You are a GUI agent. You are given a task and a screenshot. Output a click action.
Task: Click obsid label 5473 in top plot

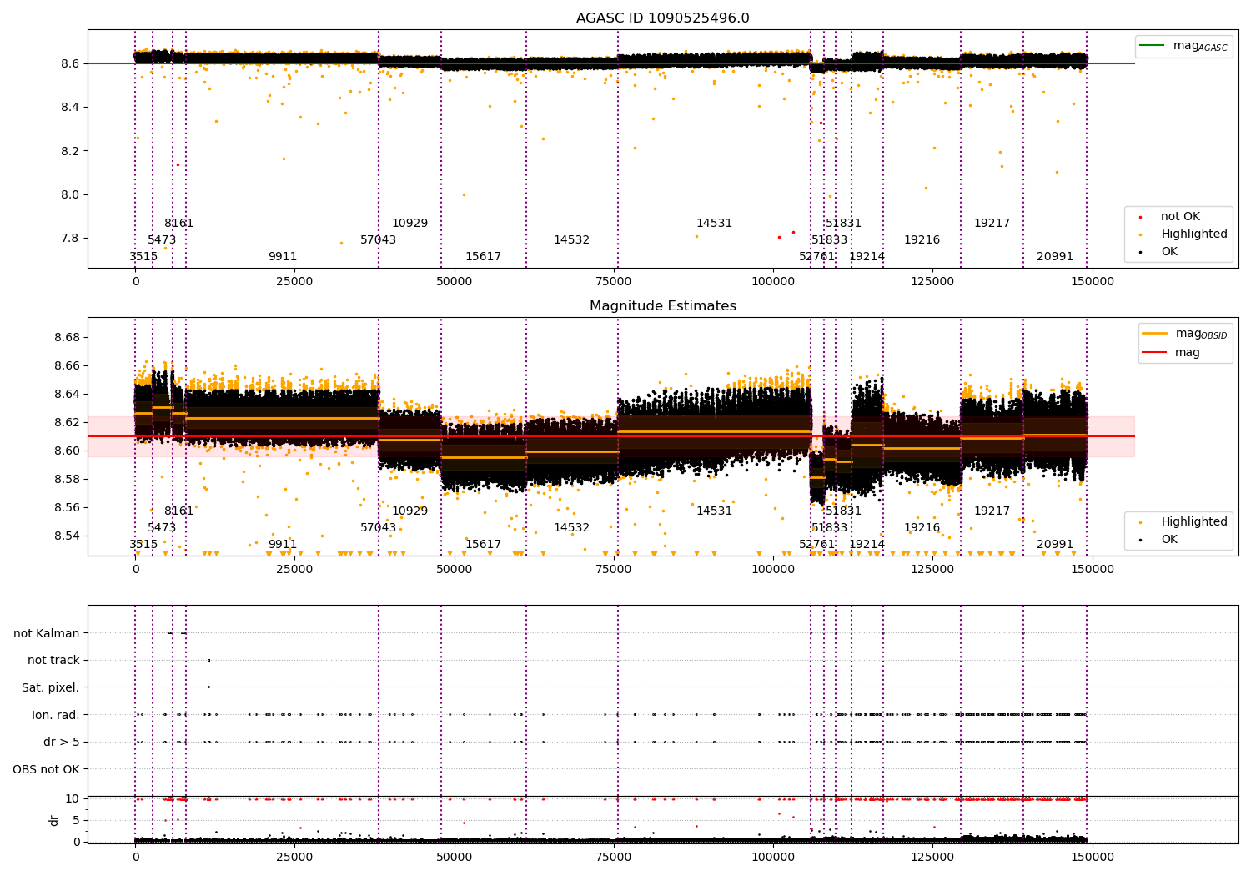tap(162, 240)
